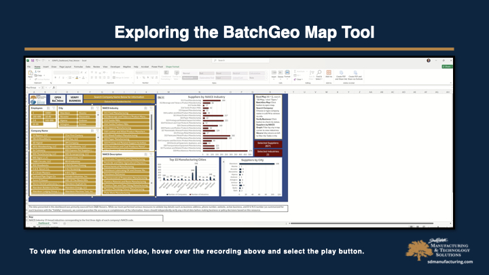
Task: Open the Table sheet tab
Action: click(55, 223)
